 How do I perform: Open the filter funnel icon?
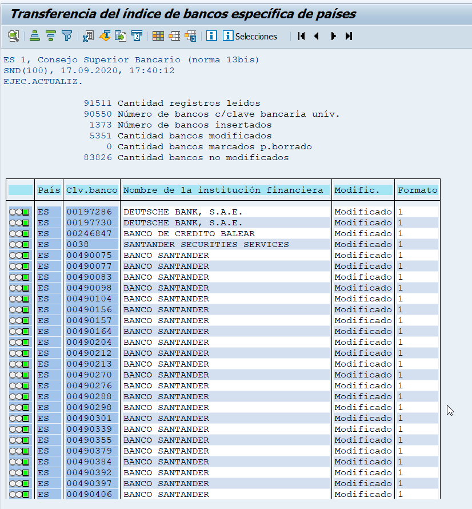pyautogui.click(x=67, y=36)
